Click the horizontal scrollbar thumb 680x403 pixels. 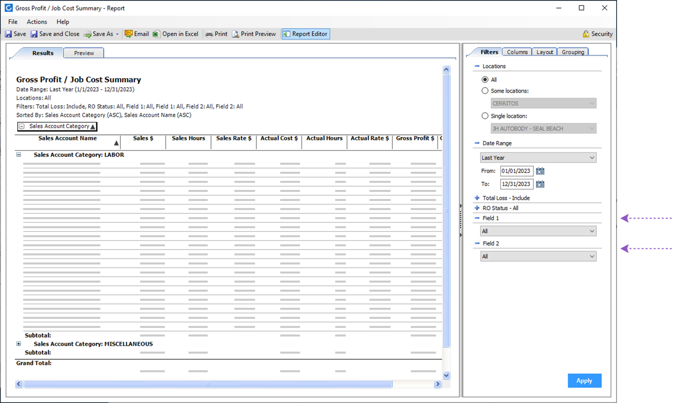click(x=208, y=384)
